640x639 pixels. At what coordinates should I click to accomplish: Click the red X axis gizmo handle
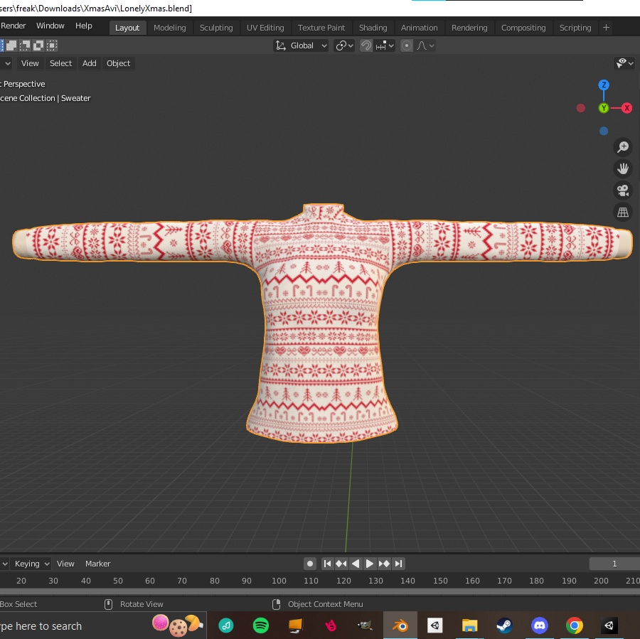click(x=625, y=108)
